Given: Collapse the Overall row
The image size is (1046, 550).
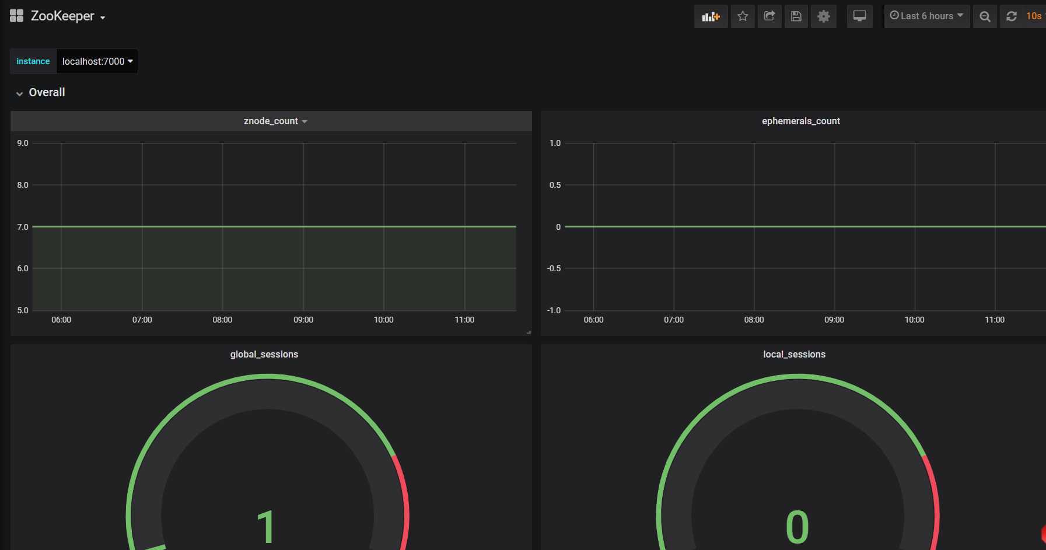Looking at the screenshot, I should (19, 93).
